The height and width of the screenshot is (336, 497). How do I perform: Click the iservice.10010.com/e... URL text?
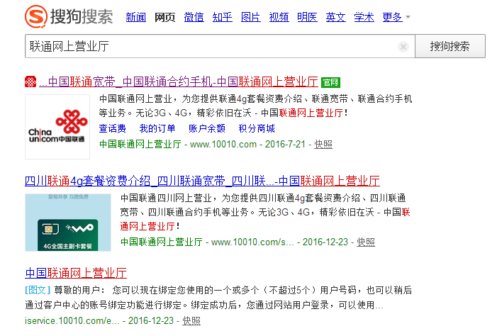[x=72, y=321]
